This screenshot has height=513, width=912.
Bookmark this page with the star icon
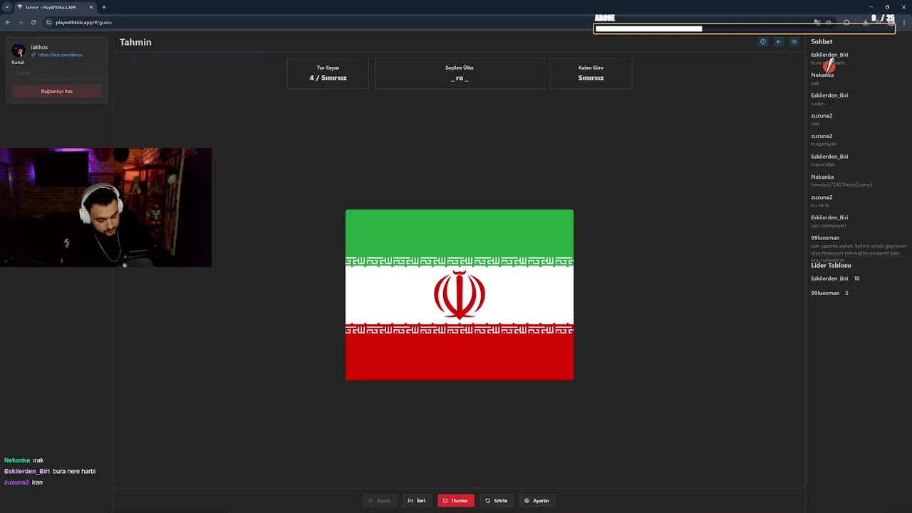829,22
